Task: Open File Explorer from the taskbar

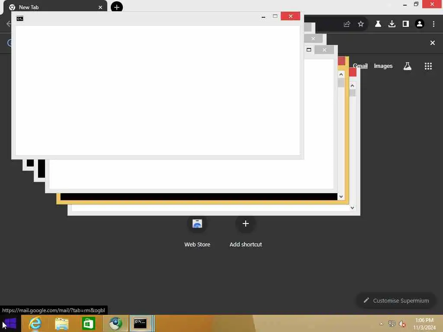Action: (61, 323)
